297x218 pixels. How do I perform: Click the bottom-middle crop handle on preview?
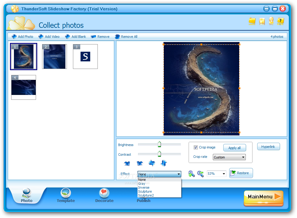[201, 132]
